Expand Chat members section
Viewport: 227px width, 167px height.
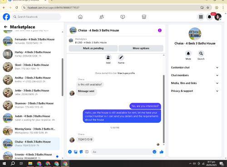tap(195, 75)
